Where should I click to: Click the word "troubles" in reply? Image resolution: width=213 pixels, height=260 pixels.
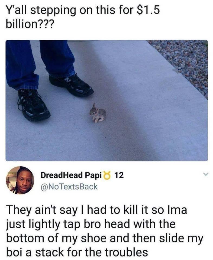[126, 252]
